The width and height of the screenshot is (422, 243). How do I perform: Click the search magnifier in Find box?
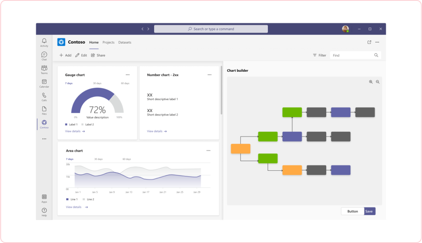point(376,55)
